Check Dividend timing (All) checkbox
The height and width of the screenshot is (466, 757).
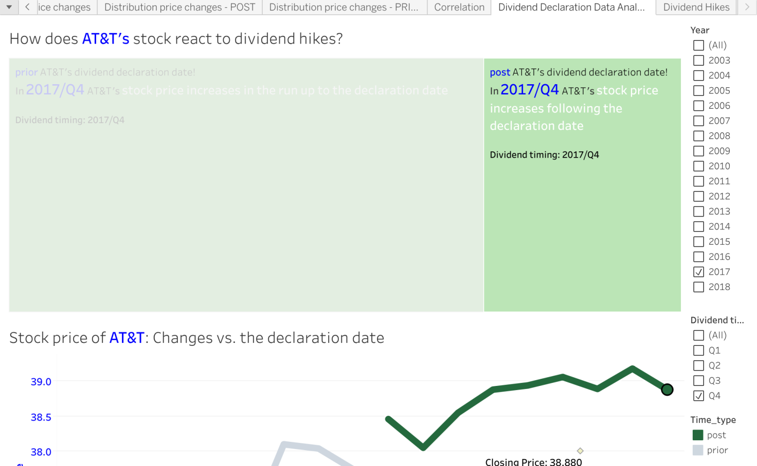(x=698, y=335)
